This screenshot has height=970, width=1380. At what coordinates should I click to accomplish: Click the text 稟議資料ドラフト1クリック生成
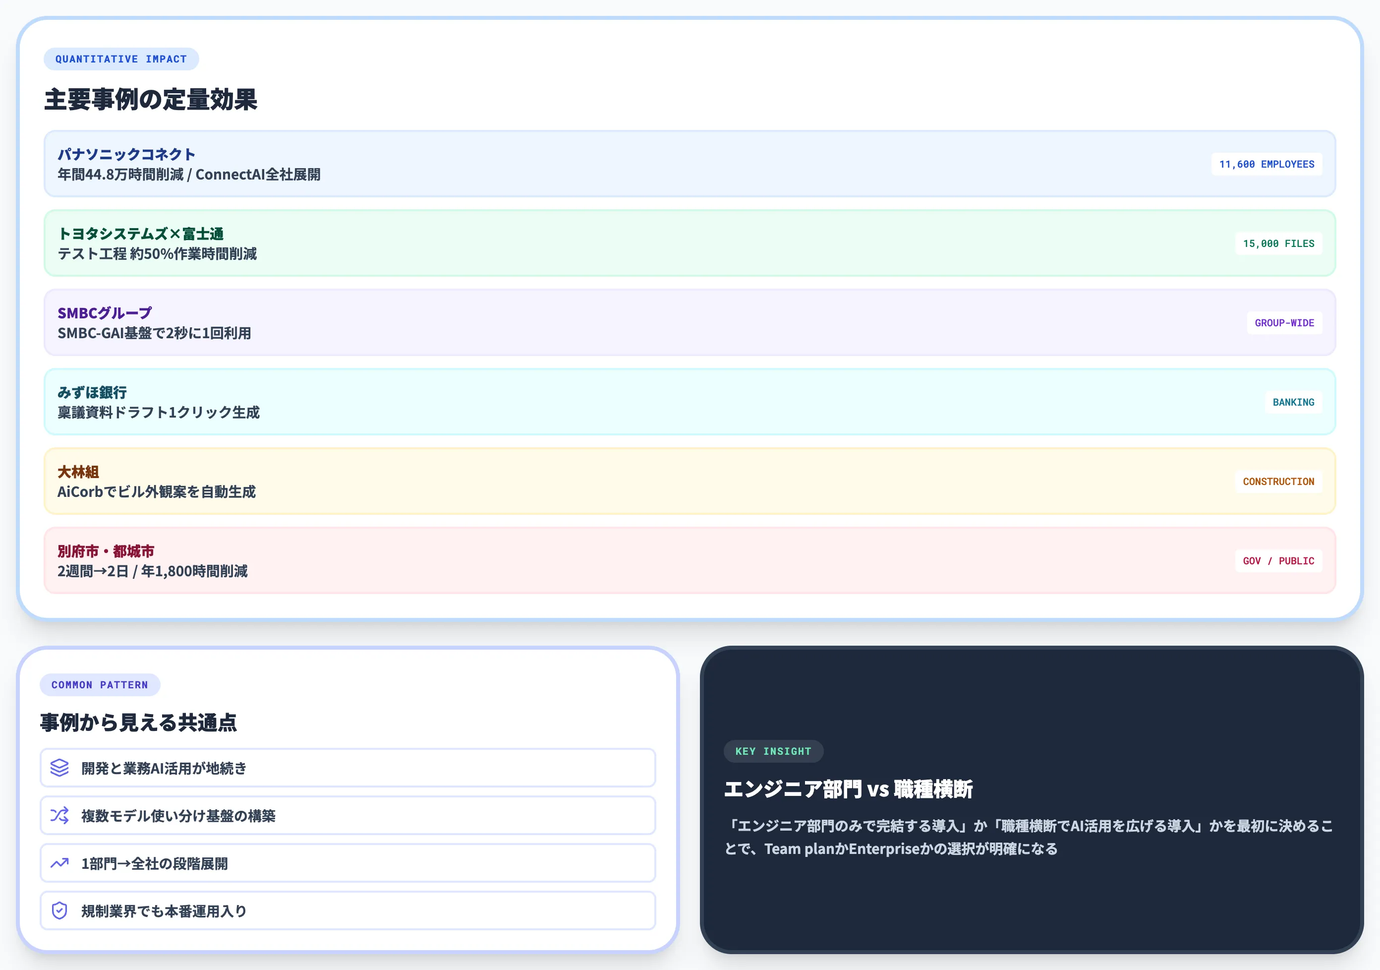point(159,413)
